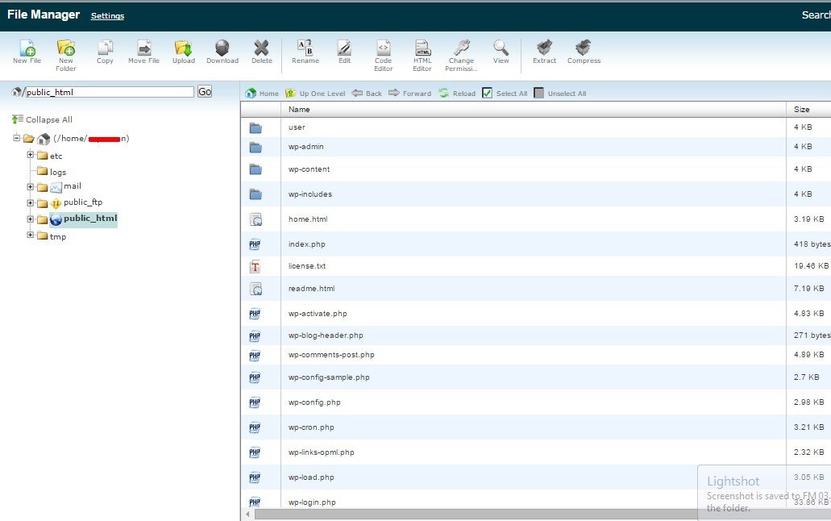Expand the mail folder tree node
This screenshot has width=831, height=521.
30,187
